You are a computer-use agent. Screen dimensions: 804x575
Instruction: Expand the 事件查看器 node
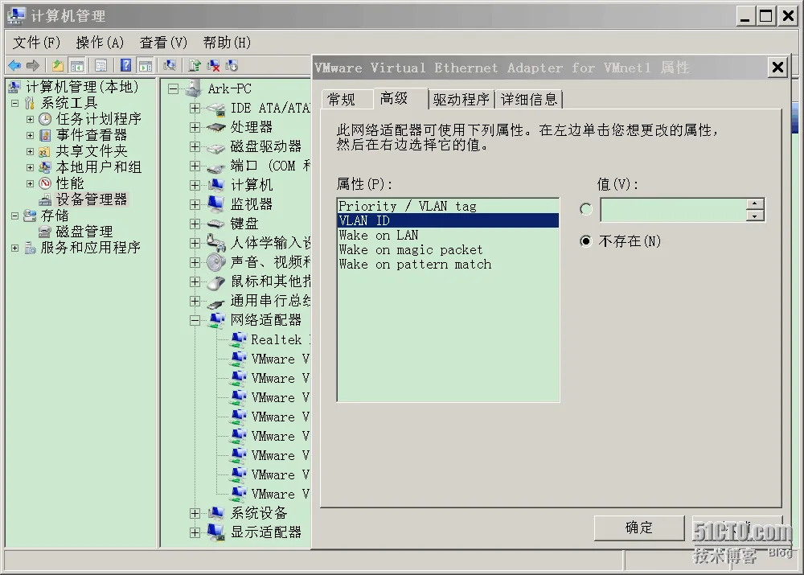pos(31,135)
